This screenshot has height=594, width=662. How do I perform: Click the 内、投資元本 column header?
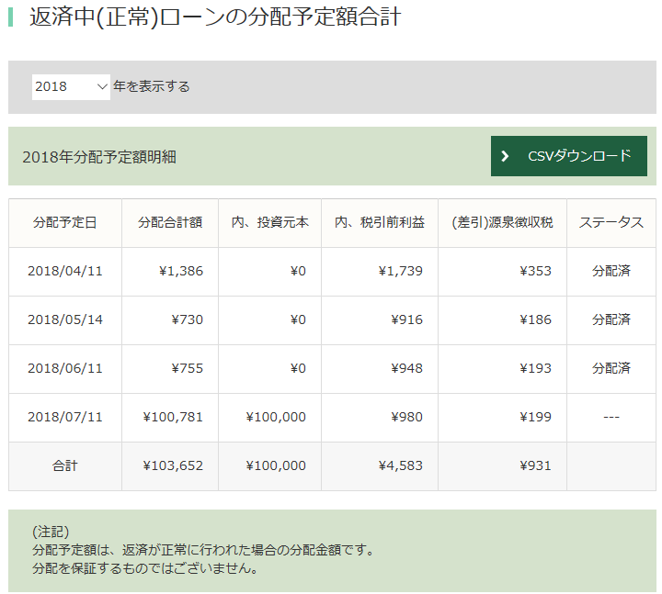tap(269, 222)
